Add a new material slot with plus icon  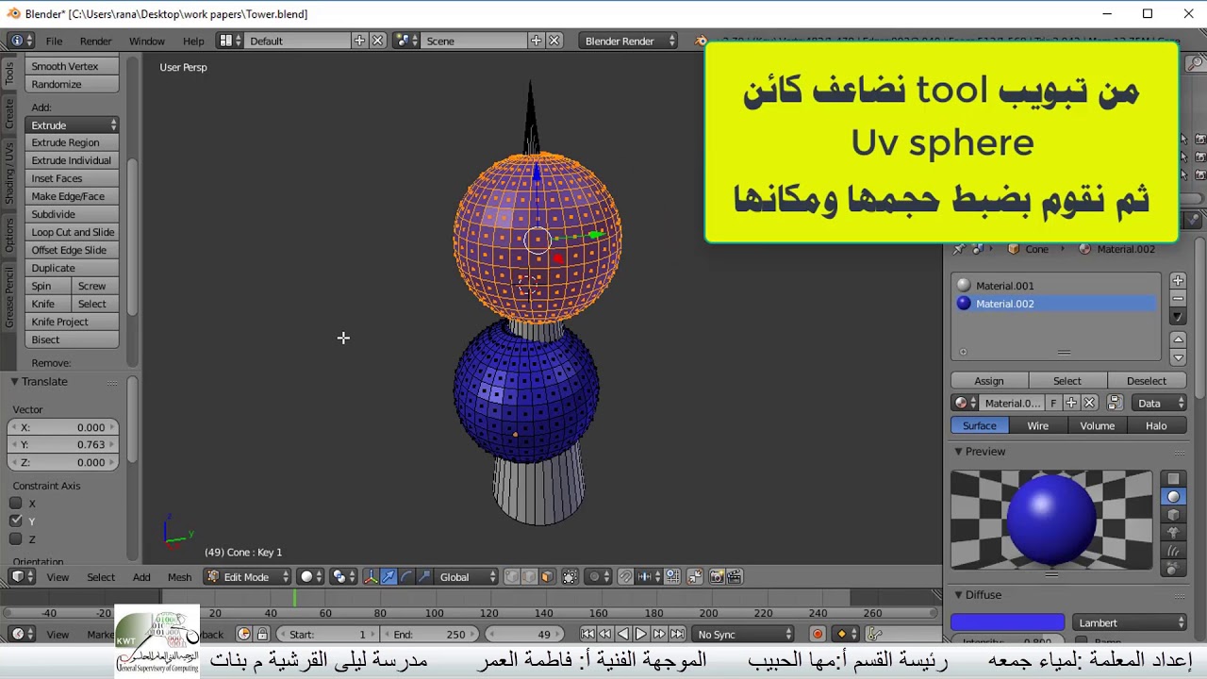(x=1178, y=281)
